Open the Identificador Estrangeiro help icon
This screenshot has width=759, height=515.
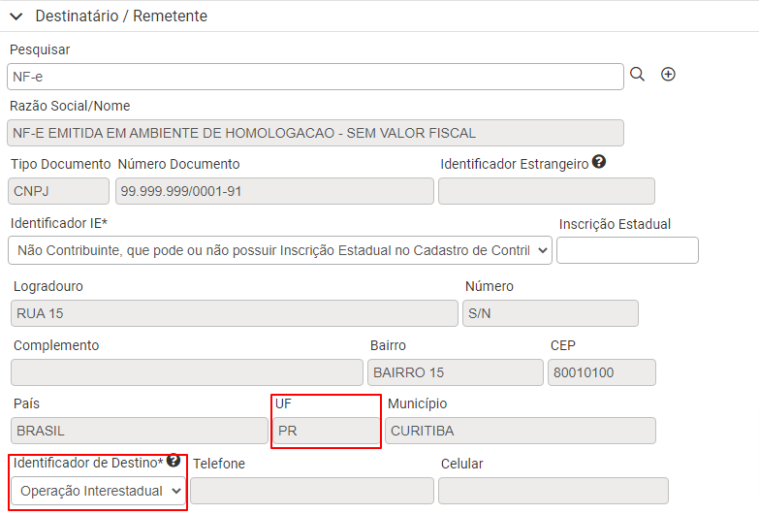pyautogui.click(x=599, y=162)
